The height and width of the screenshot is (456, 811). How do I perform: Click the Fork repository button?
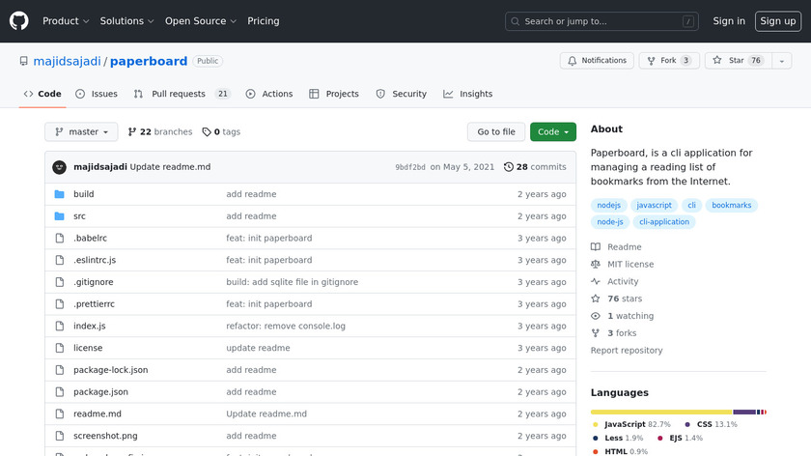[668, 61]
